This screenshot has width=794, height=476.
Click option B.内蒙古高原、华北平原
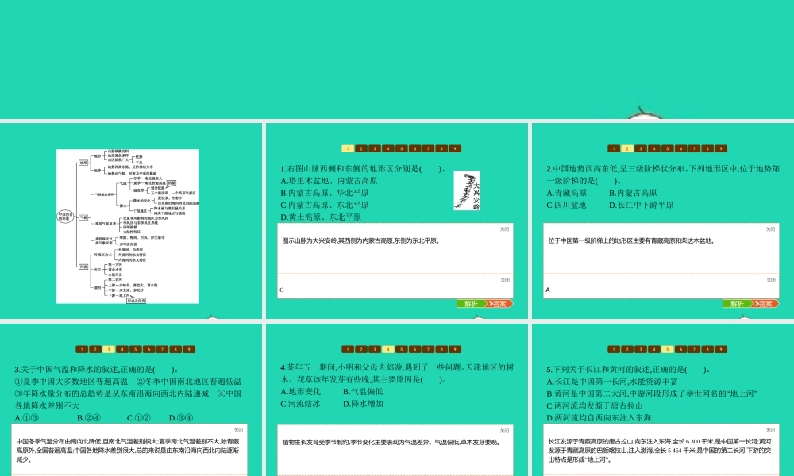click(x=325, y=193)
